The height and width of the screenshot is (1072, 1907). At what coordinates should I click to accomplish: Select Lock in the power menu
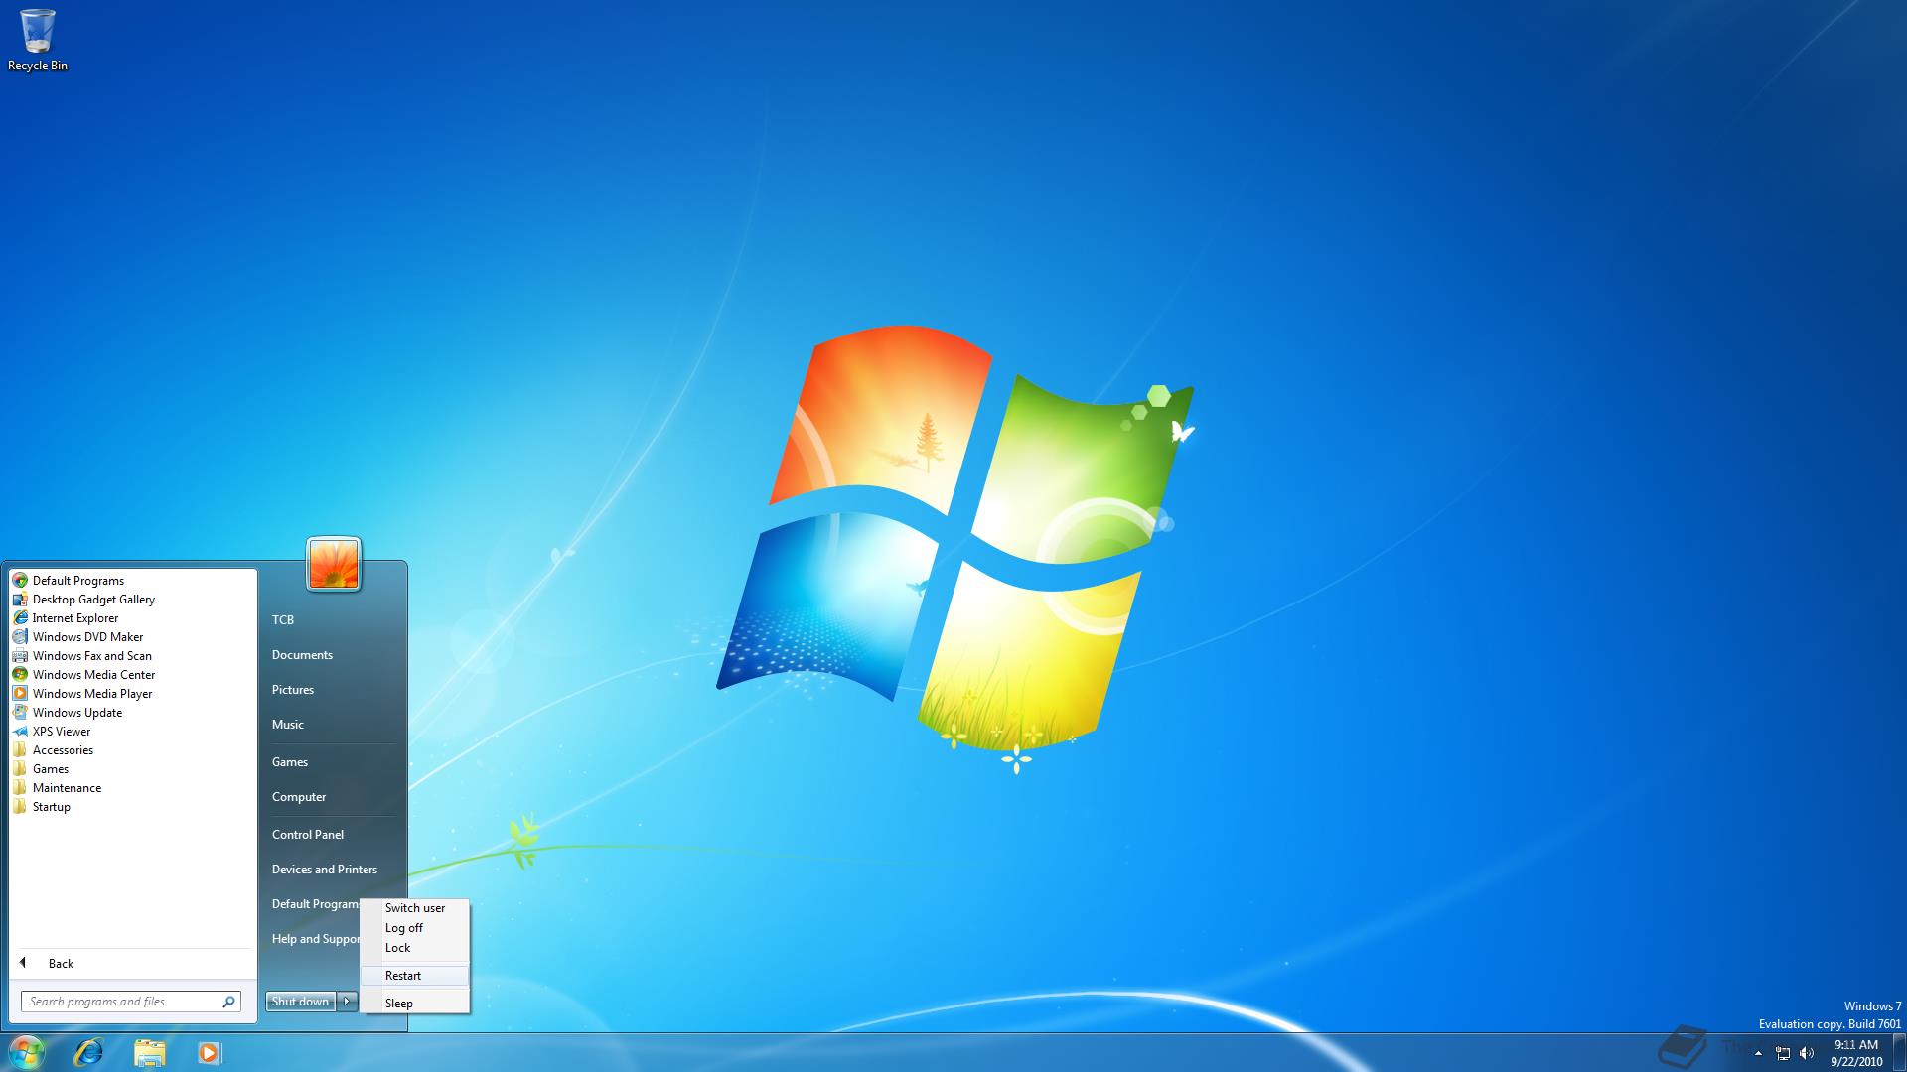coord(415,948)
